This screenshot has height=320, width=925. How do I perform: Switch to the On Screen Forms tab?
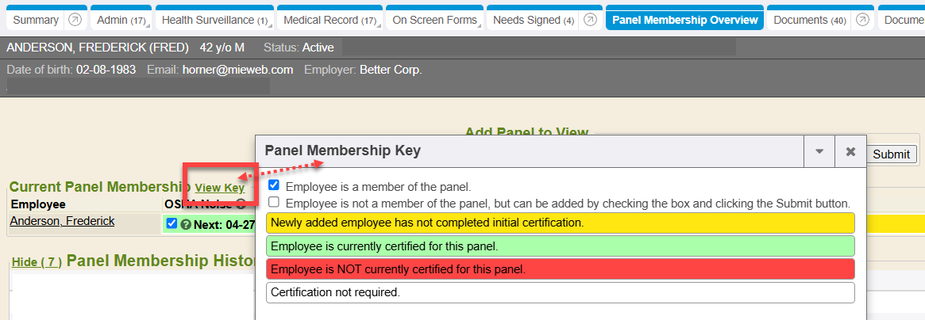tap(434, 20)
